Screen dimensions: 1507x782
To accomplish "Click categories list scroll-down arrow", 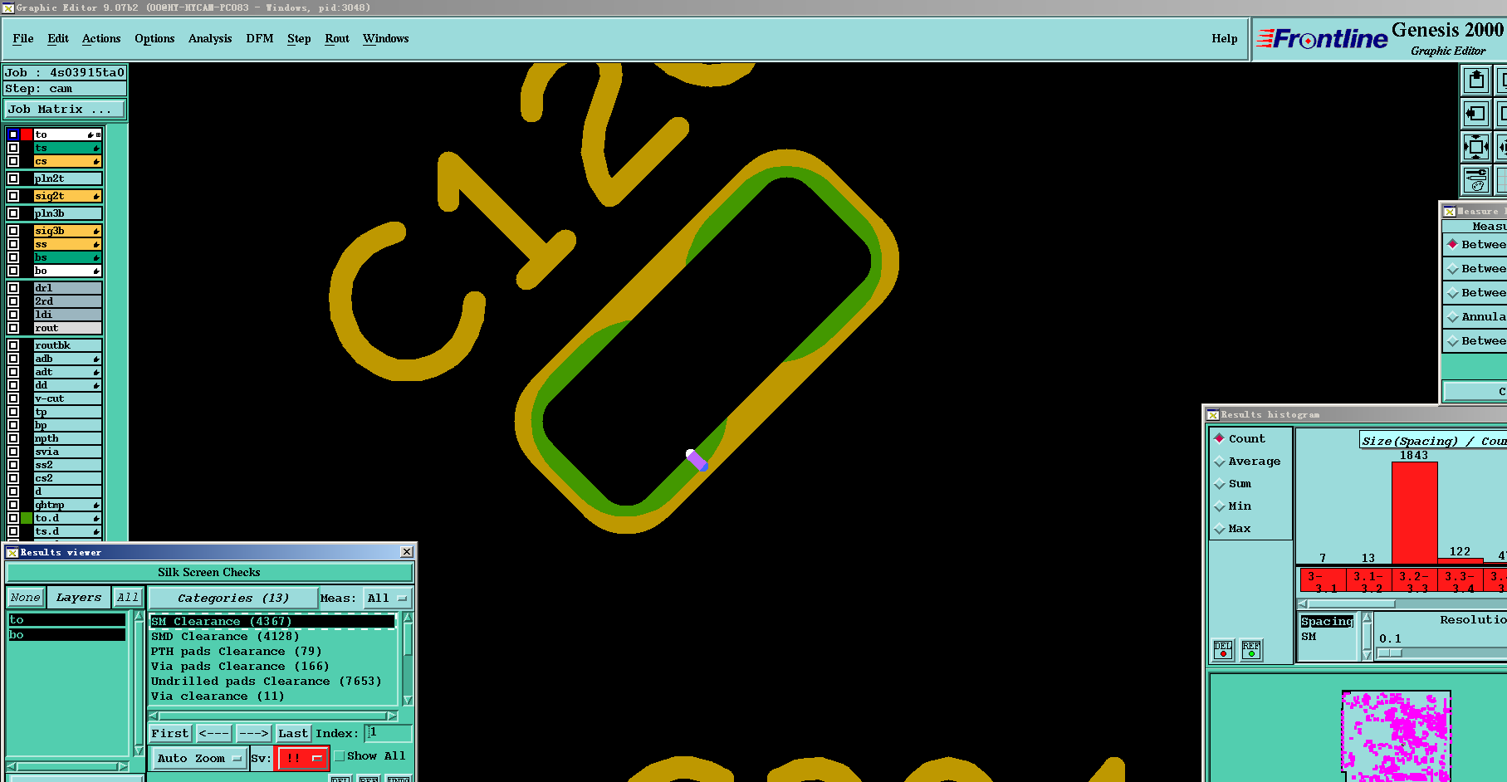I will (408, 700).
